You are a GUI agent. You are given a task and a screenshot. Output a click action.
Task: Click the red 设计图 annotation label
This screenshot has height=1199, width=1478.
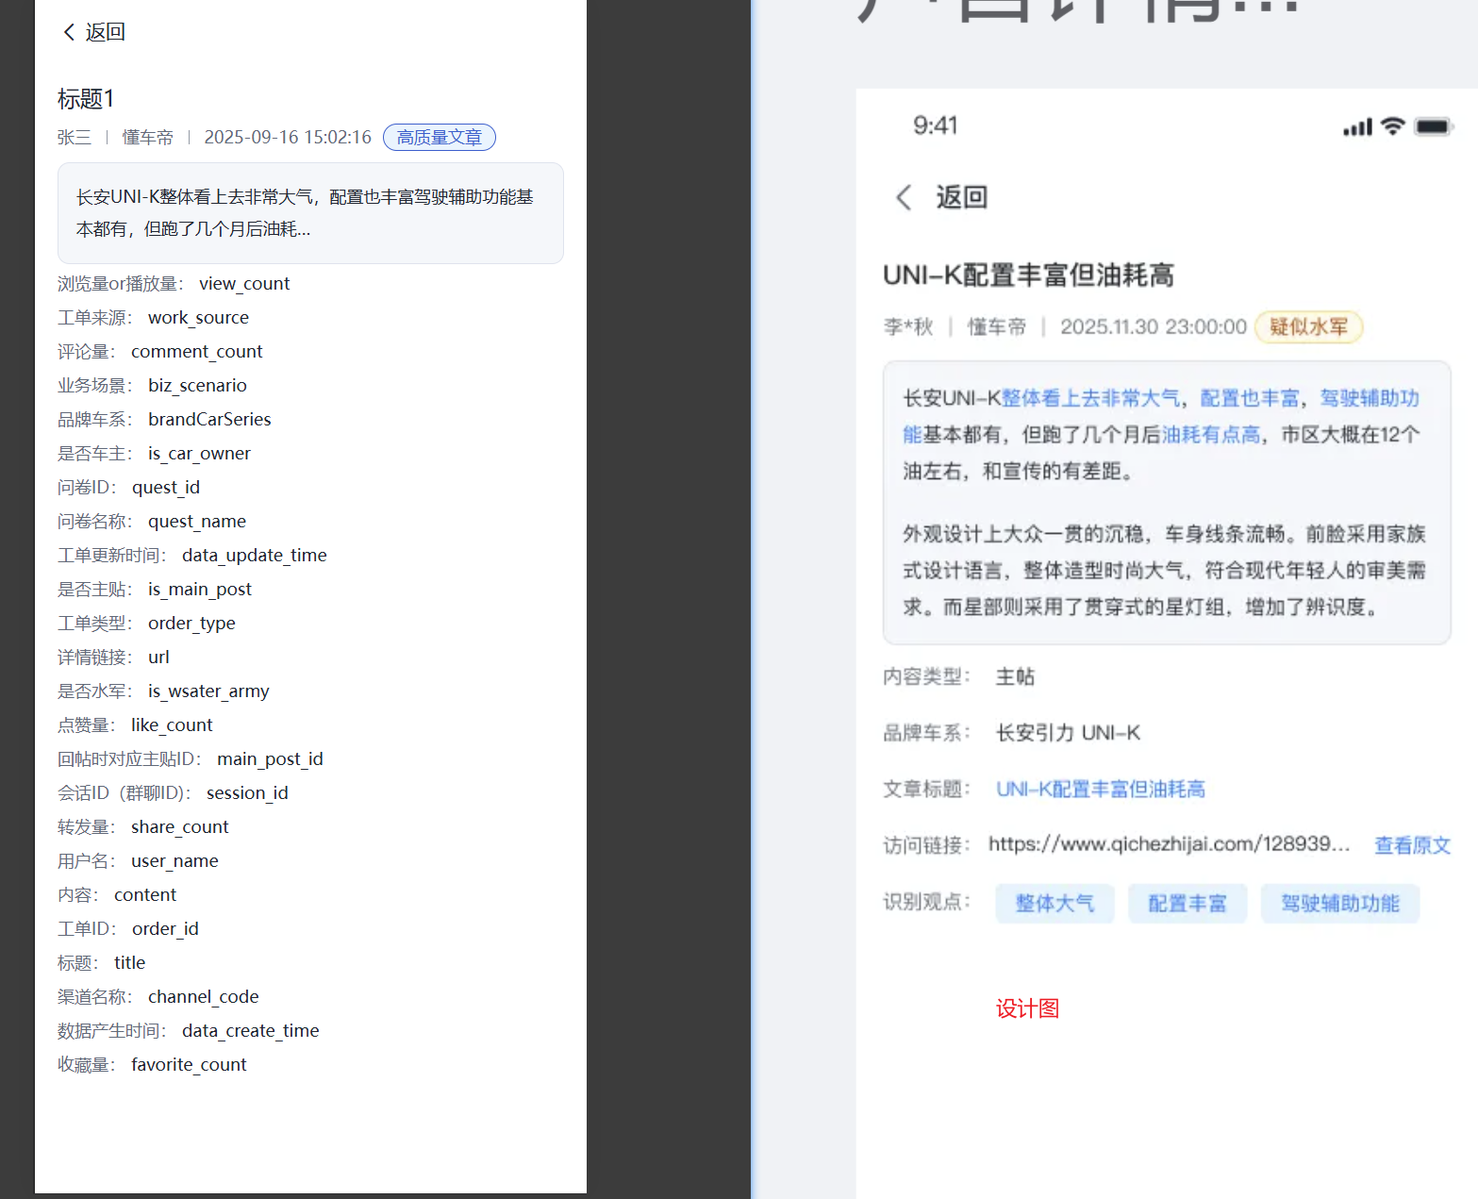[1027, 1009]
